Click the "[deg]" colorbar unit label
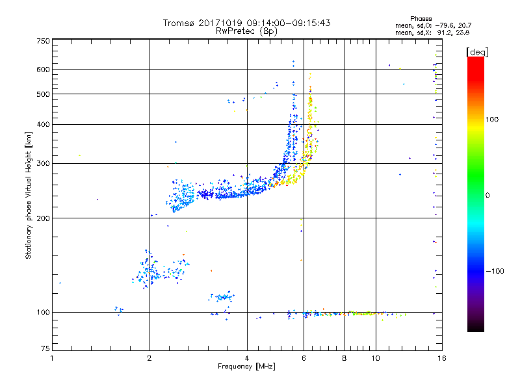The width and height of the screenshot is (520, 390). pos(477,52)
